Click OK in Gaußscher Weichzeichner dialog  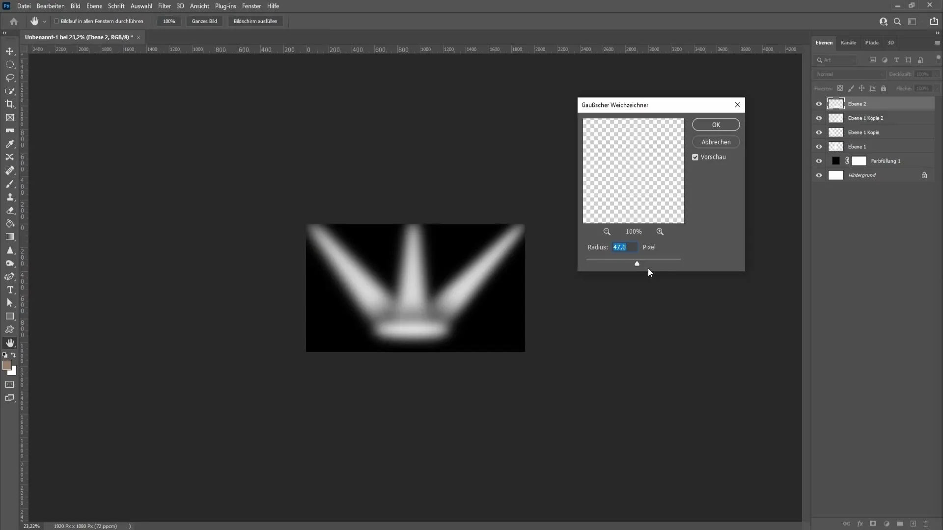click(716, 125)
